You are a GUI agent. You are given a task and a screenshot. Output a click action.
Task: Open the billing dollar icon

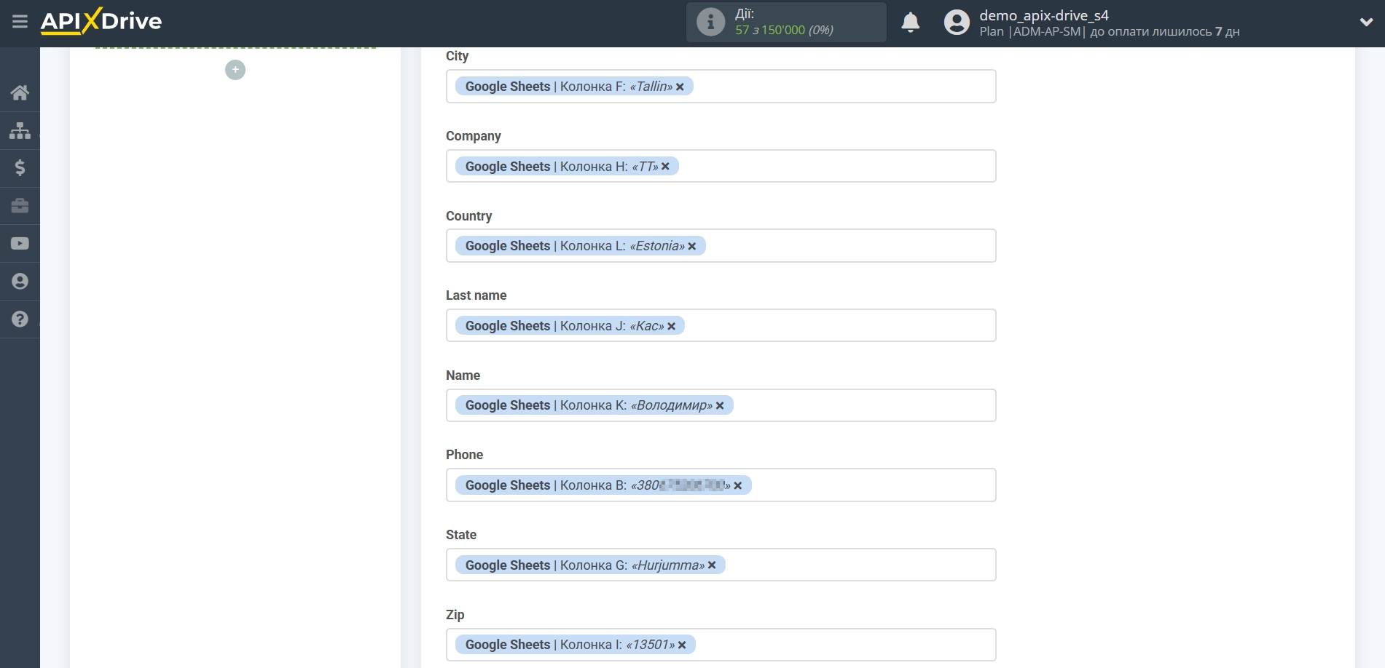click(20, 168)
